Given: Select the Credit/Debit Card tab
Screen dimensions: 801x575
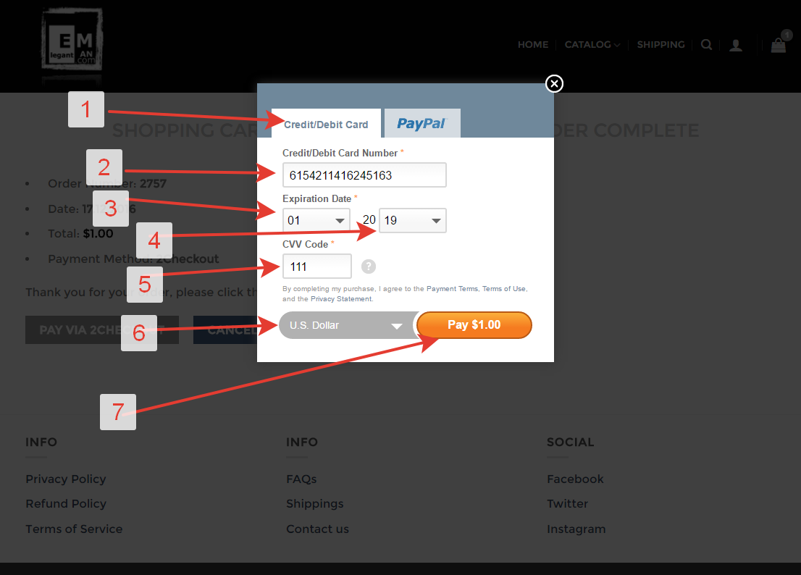Looking at the screenshot, I should [326, 124].
